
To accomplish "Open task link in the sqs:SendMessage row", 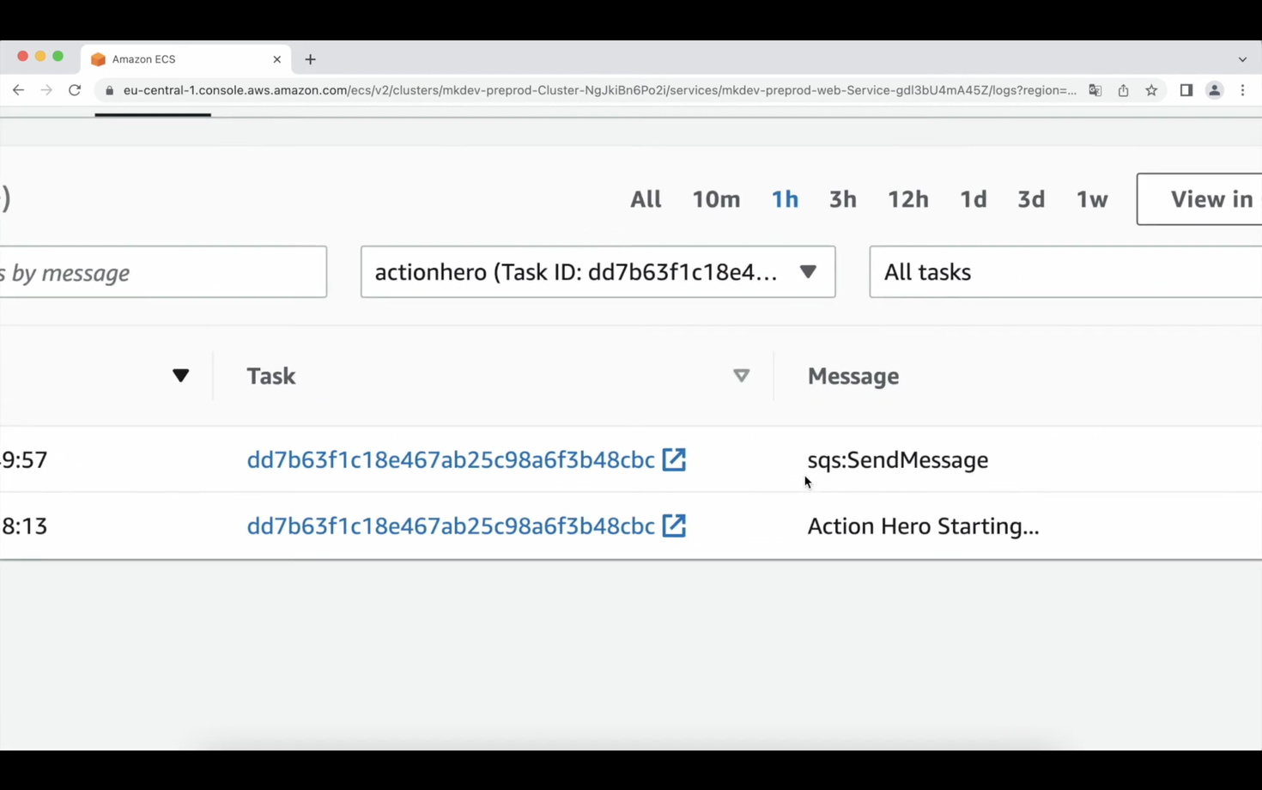I will click(451, 459).
